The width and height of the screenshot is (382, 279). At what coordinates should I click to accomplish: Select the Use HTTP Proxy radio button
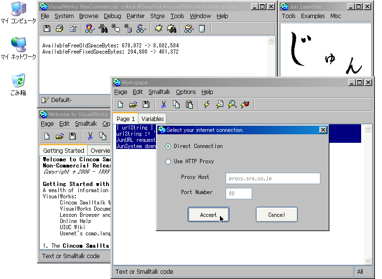point(168,161)
